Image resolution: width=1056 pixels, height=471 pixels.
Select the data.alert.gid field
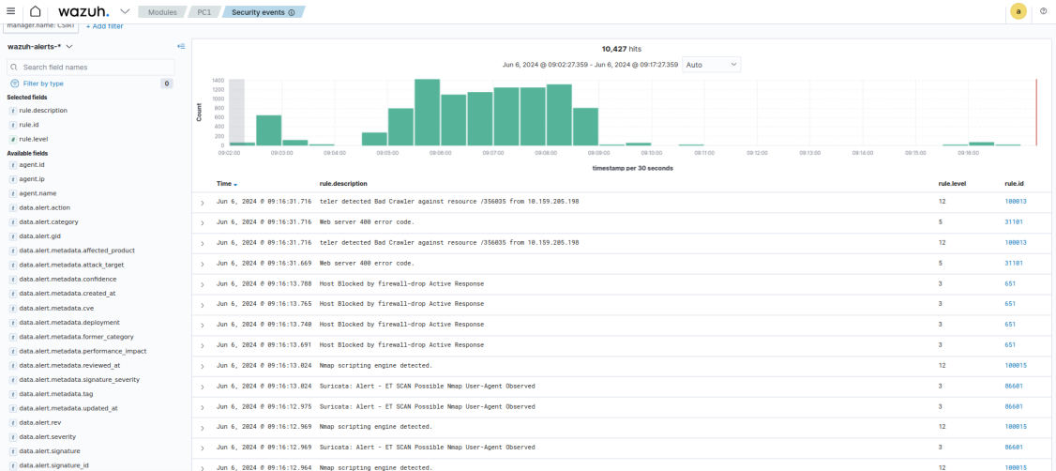point(40,236)
